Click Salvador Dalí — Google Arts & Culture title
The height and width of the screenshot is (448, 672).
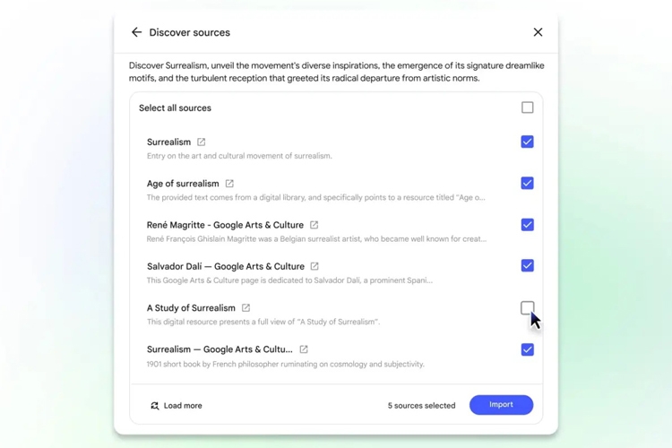coord(226,266)
